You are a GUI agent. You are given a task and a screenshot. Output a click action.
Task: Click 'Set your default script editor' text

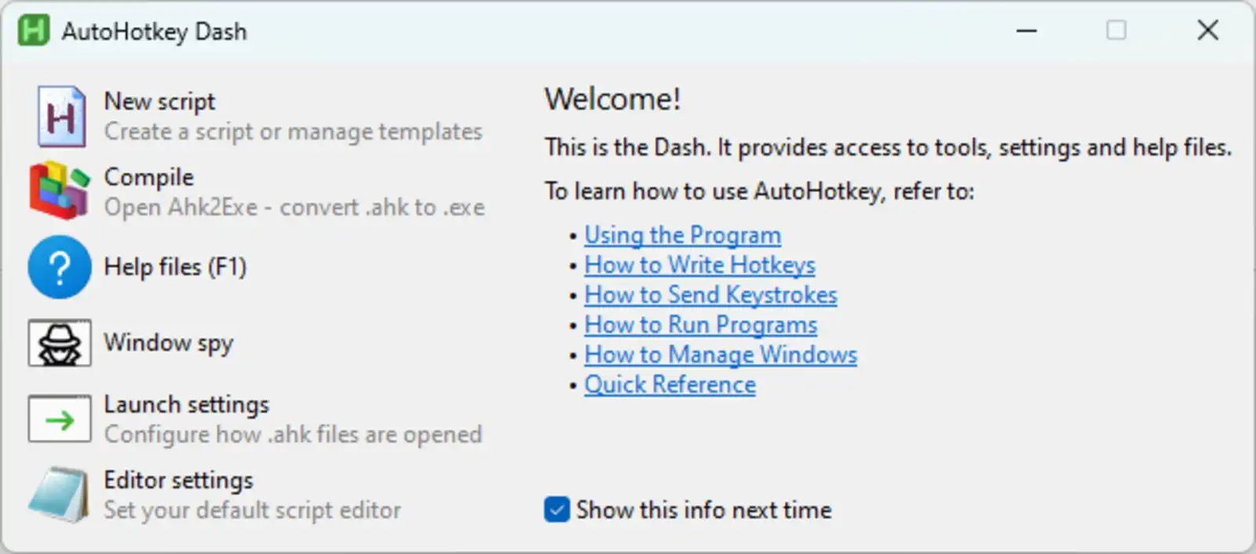pos(253,510)
